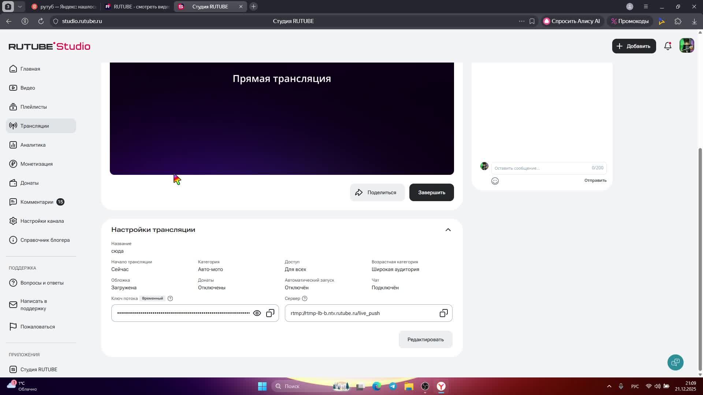Open Аналитика in the sidebar
This screenshot has width=703, height=395.
33,145
